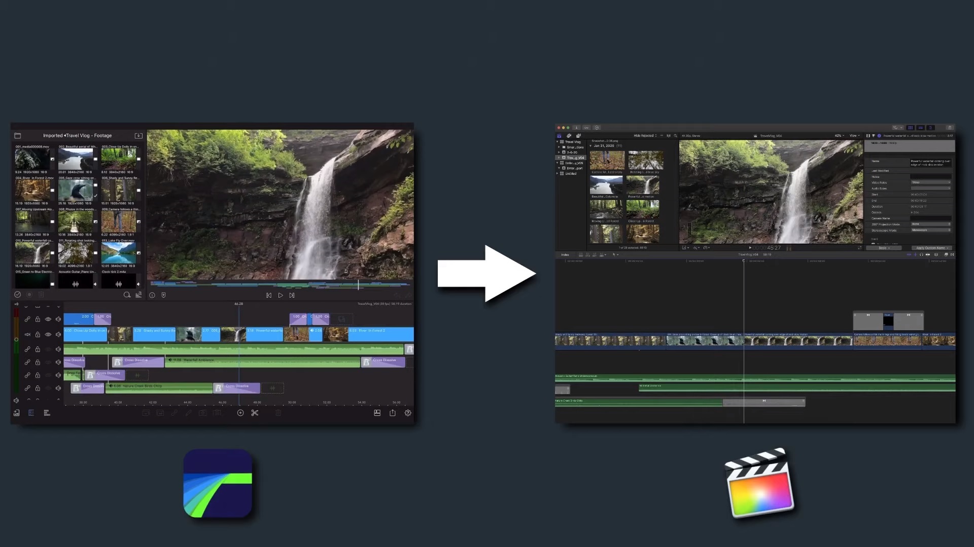Click the track headers view icon in LumaFusion
The height and width of the screenshot is (547, 974).
pyautogui.click(x=31, y=413)
